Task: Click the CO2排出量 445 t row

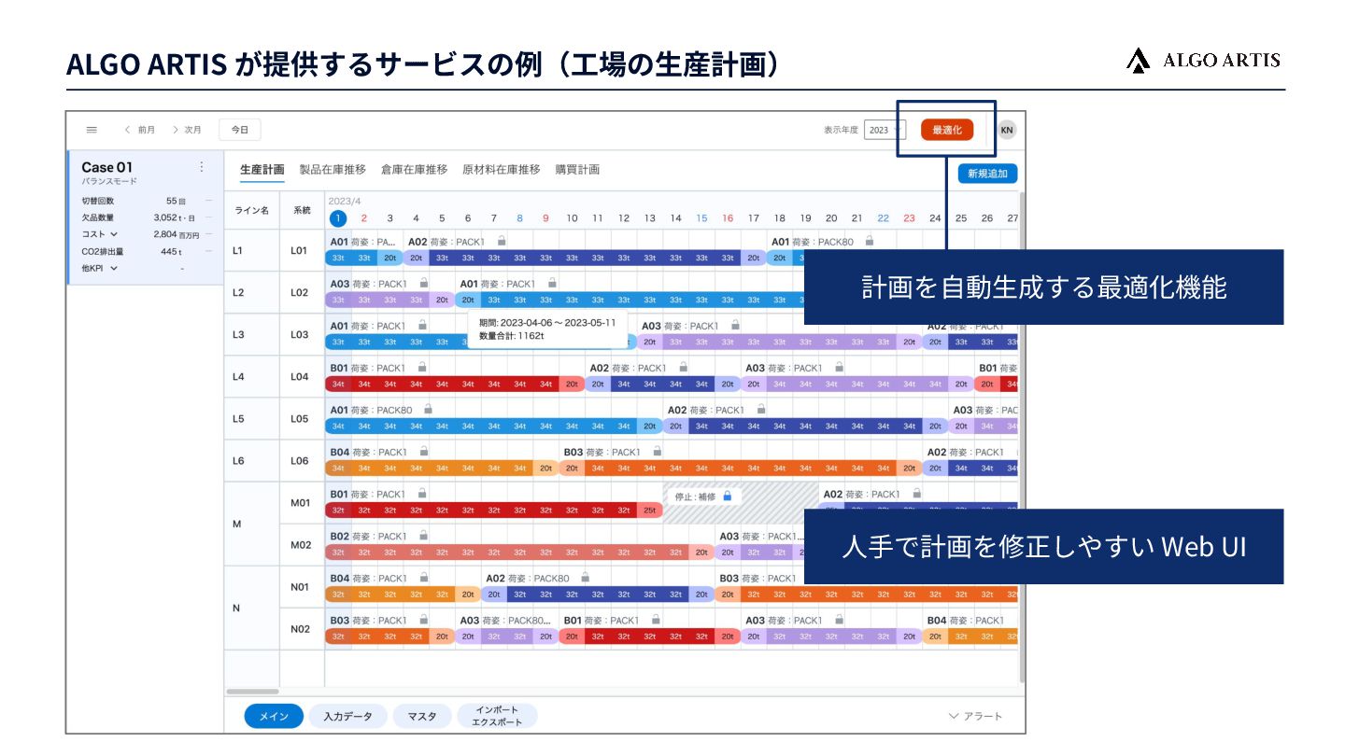Action: 145,251
